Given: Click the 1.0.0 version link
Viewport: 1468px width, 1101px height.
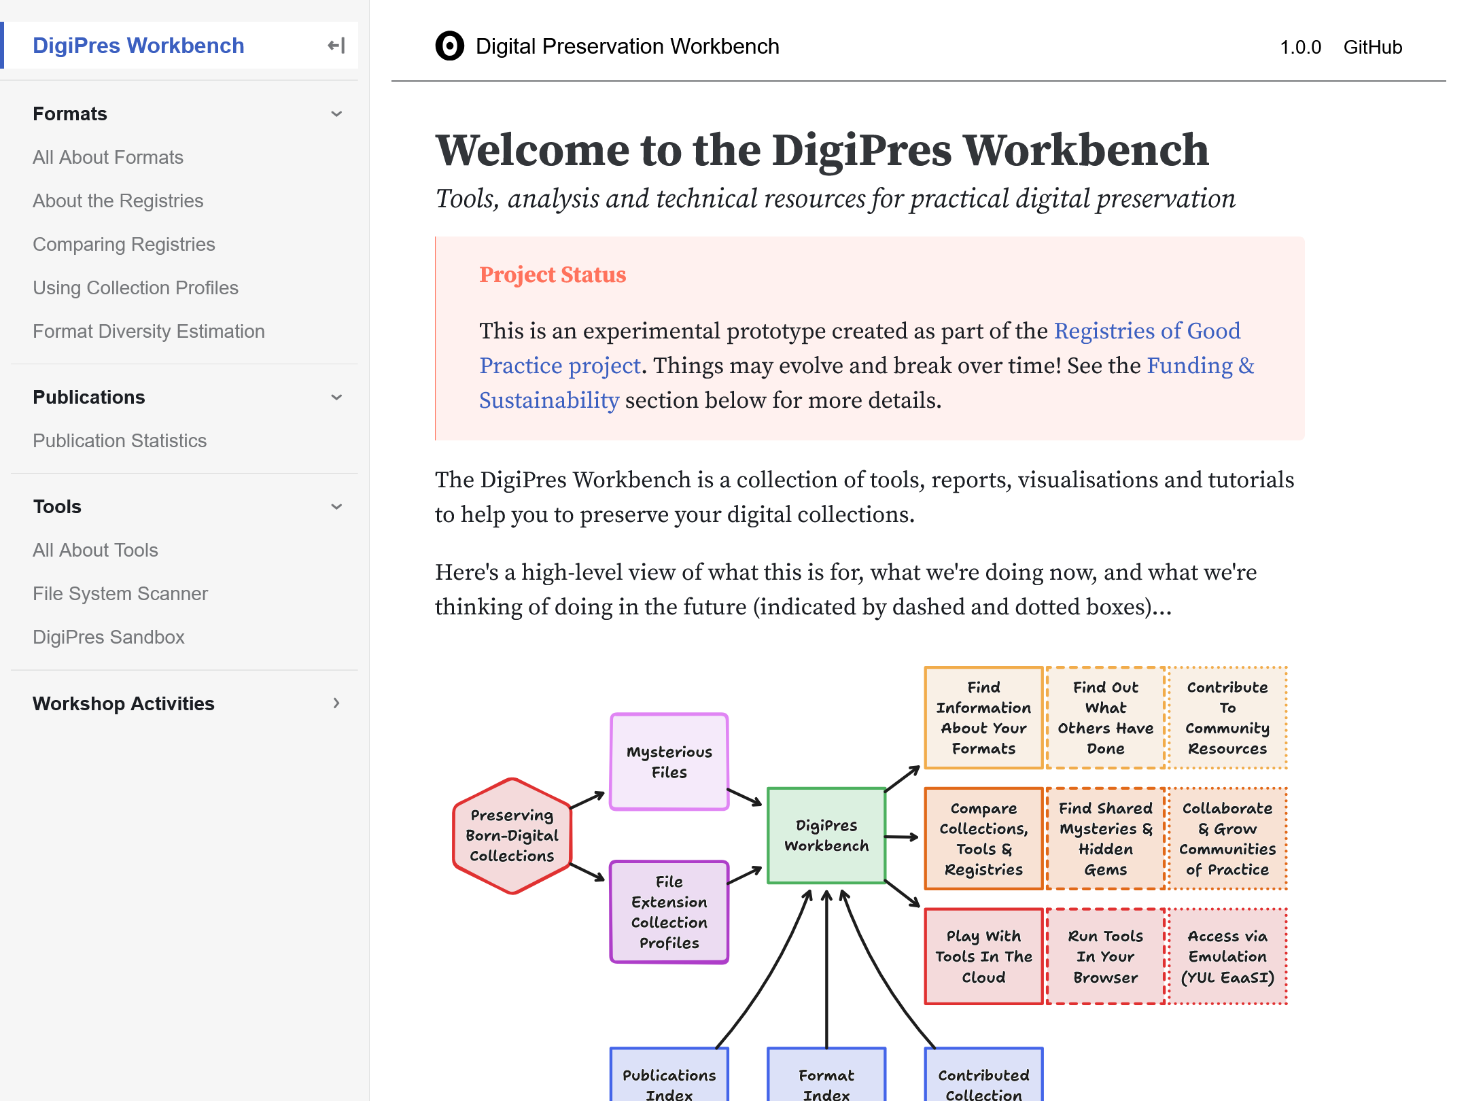Looking at the screenshot, I should (x=1300, y=47).
